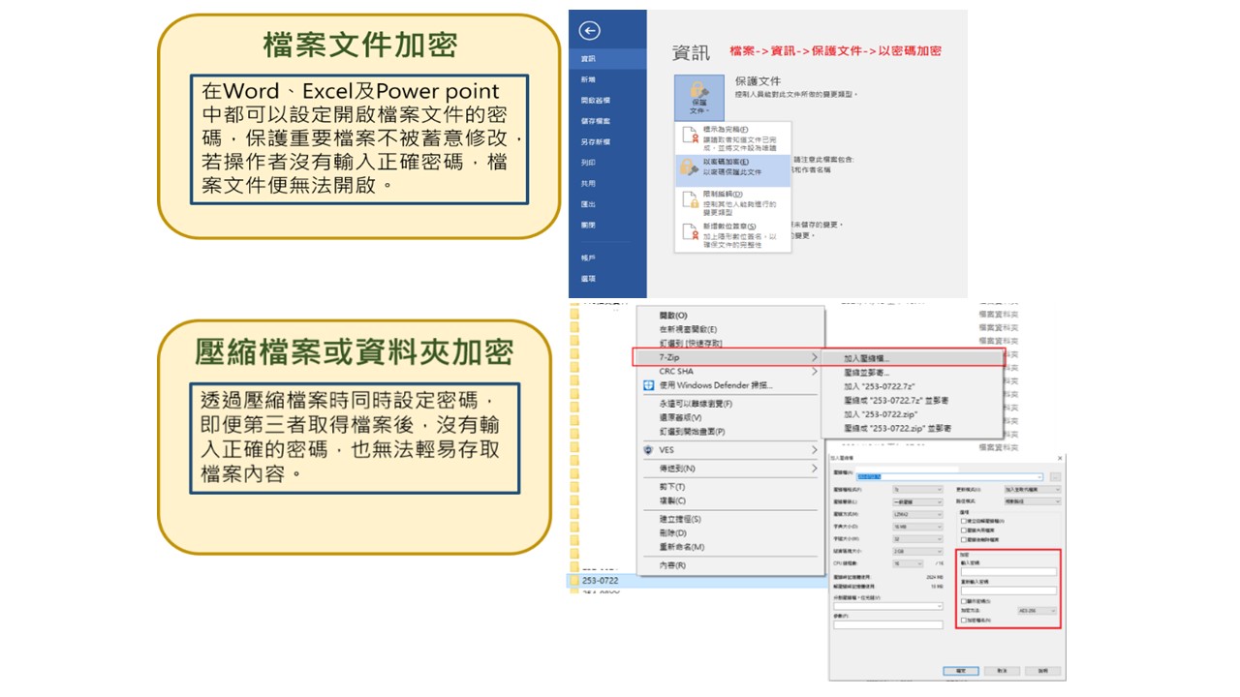Image resolution: width=1240 pixels, height=697 pixels.
Task: Click the back arrow in Word backstage
Action: tap(589, 31)
